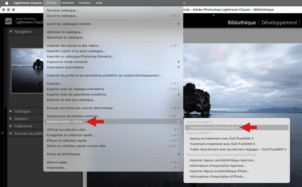Open the Capture en mode connecté submenu
This screenshot has height=187, width=302.
tap(113, 62)
